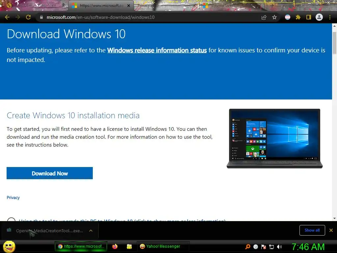Switch to the first Download tab

pyautogui.click(x=36, y=6)
